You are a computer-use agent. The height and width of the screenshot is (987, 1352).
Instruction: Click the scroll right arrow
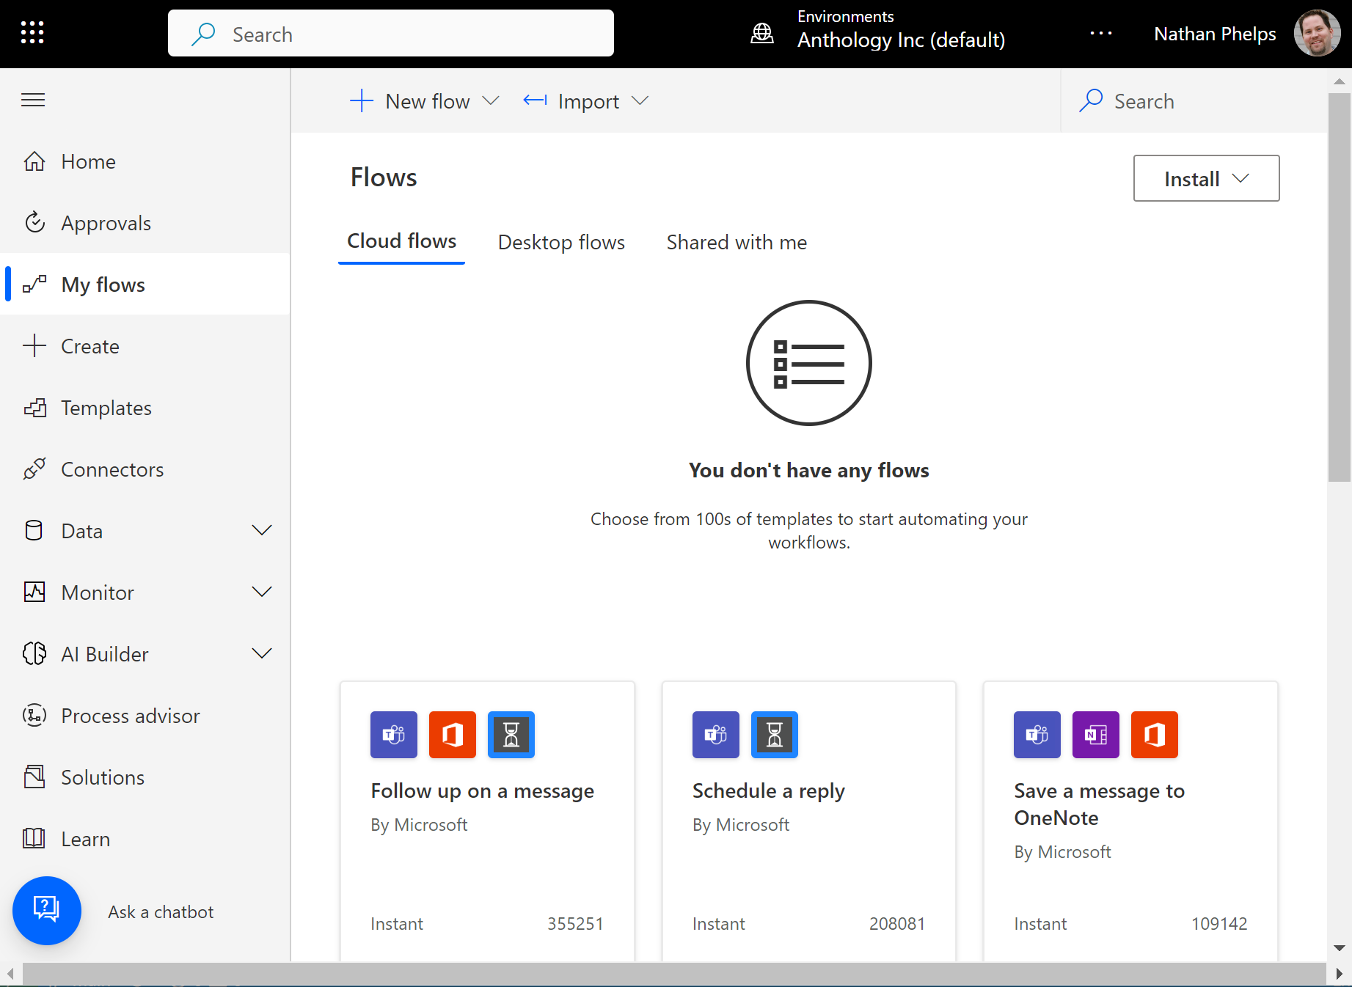pyautogui.click(x=1340, y=974)
